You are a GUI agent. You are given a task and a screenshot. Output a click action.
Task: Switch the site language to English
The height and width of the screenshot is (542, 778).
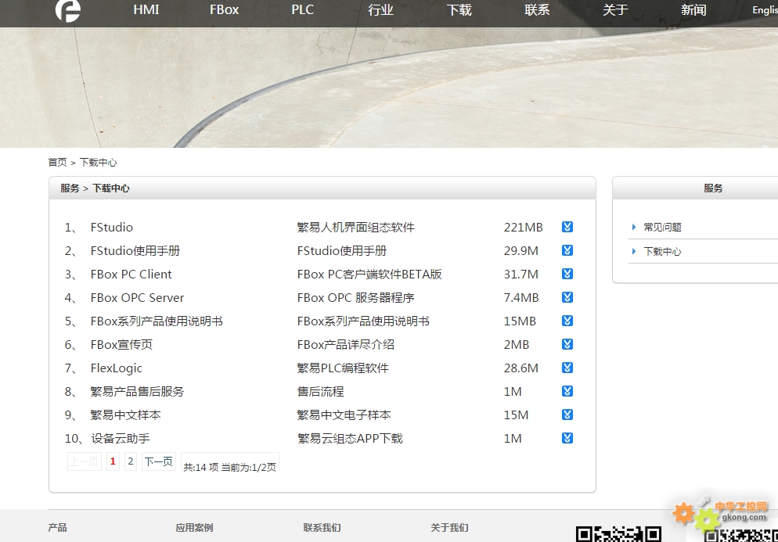tap(765, 10)
